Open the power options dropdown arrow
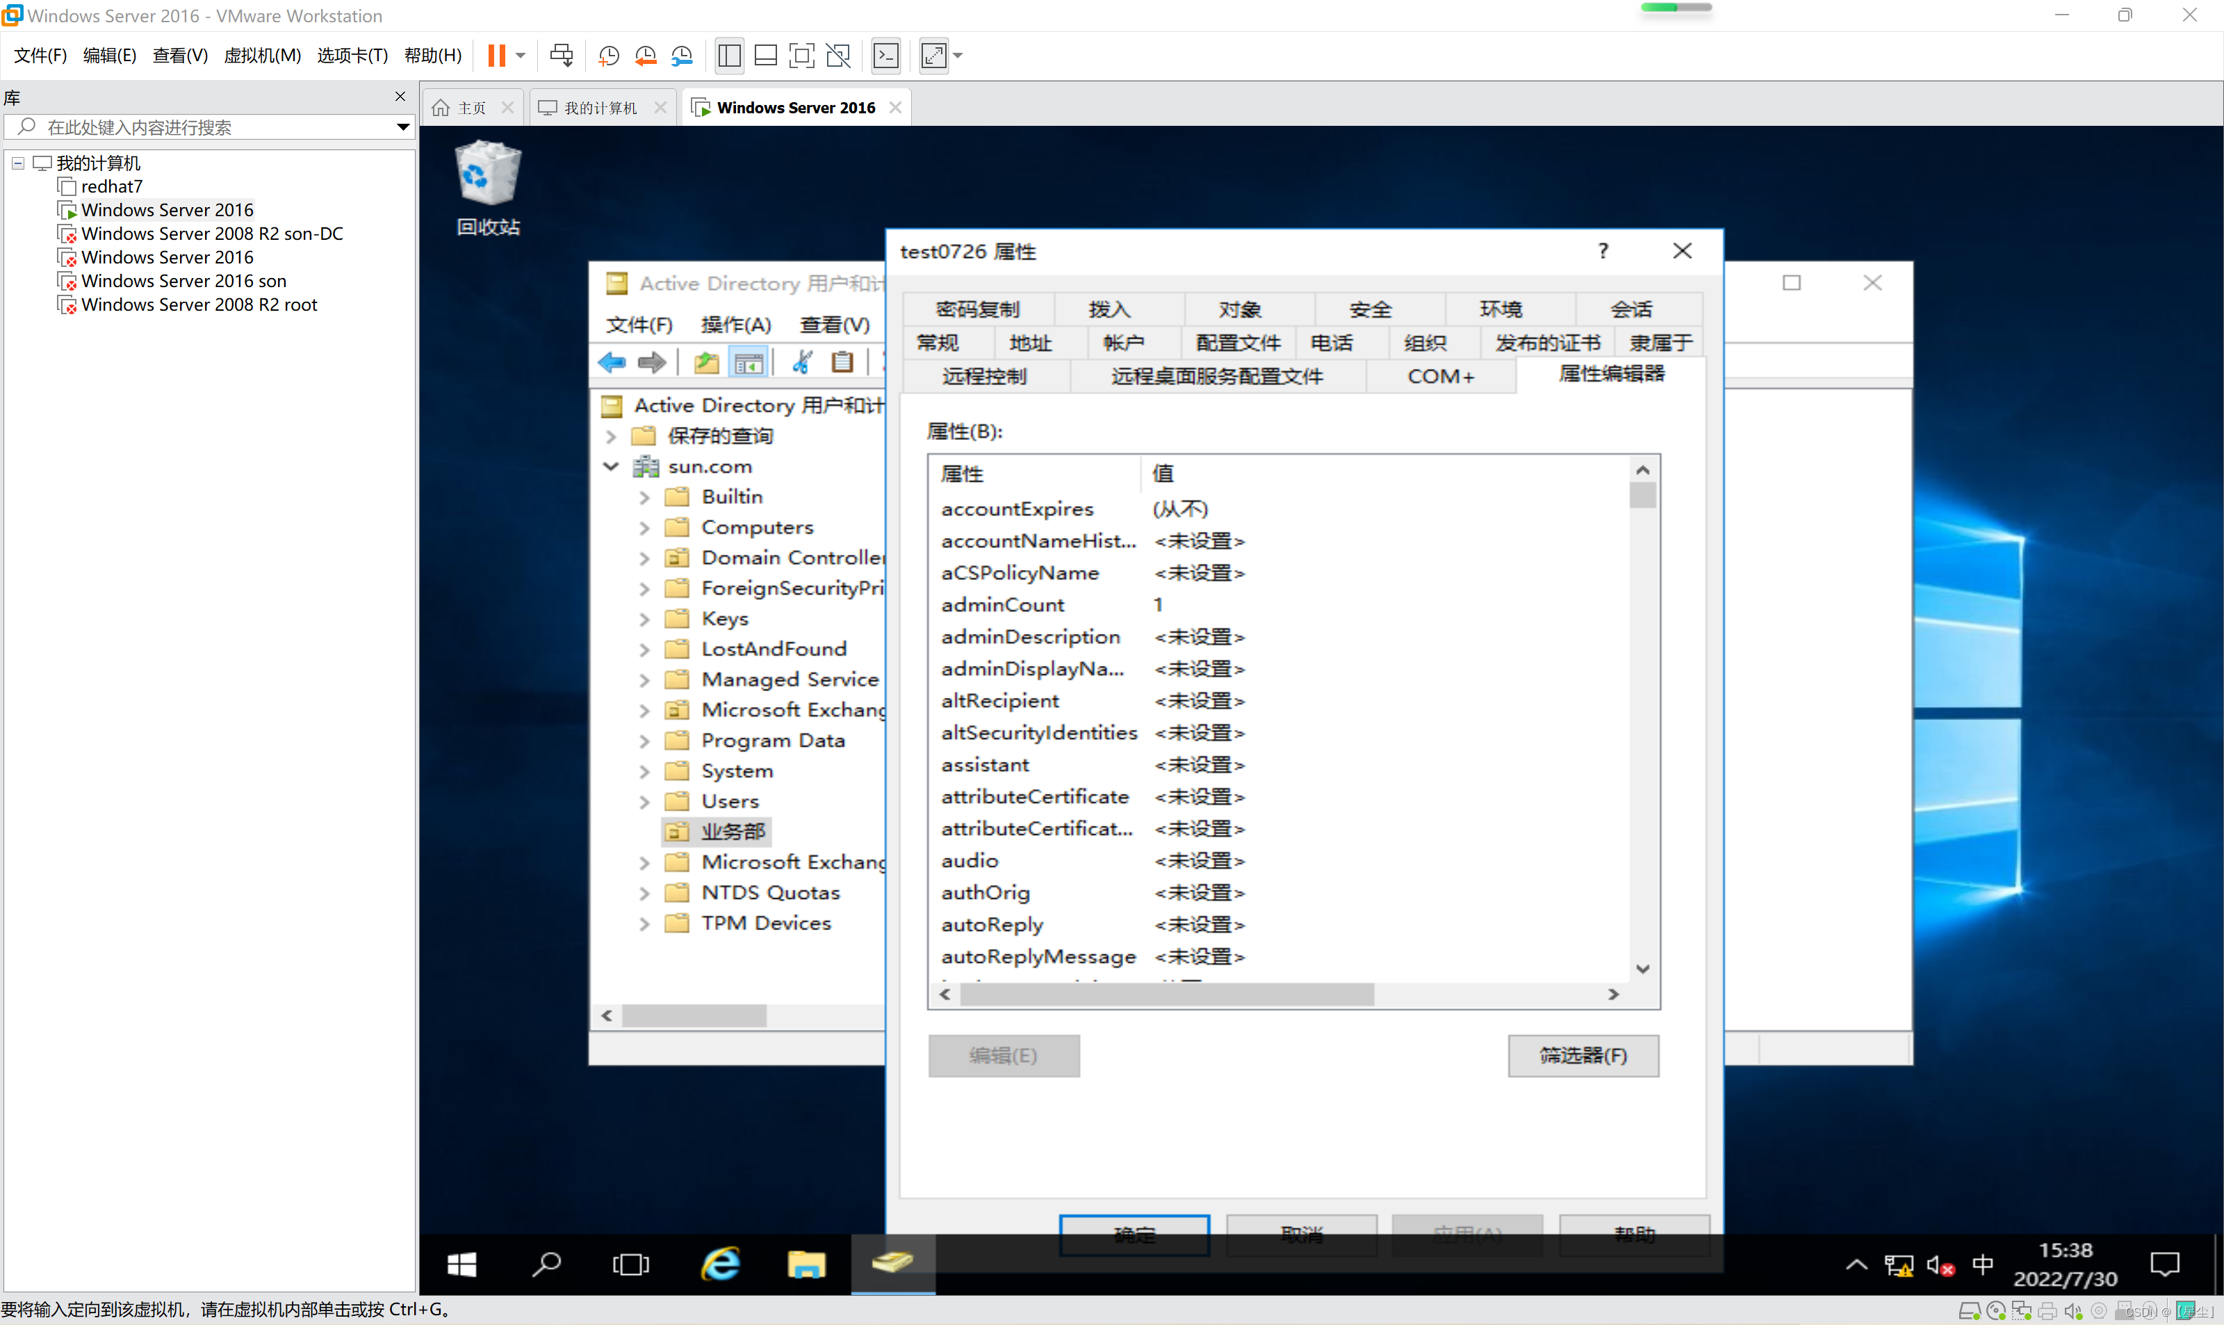2224x1325 pixels. [x=521, y=56]
